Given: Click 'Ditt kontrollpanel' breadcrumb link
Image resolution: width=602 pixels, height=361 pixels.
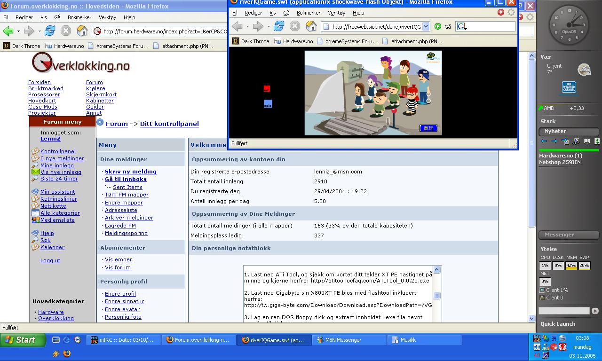Looking at the screenshot, I should 169,124.
